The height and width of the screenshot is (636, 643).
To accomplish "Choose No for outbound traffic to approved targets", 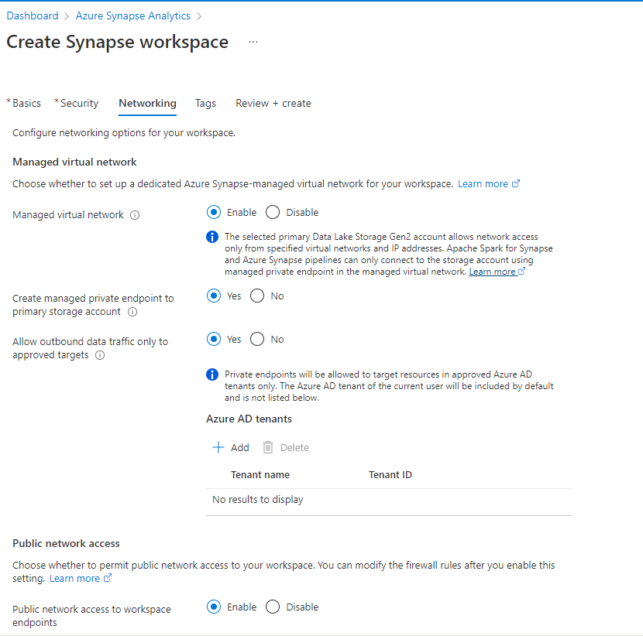I will coord(257,339).
